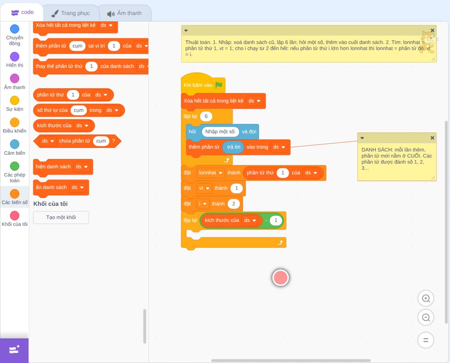The image size is (450, 363).
Task: Click the workspace horizontal scrollbar
Action: click(291, 360)
